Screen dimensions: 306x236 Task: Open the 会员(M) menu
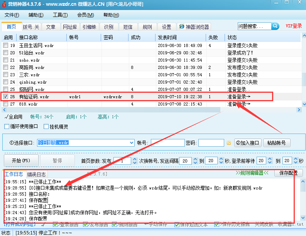(x=86, y=15)
